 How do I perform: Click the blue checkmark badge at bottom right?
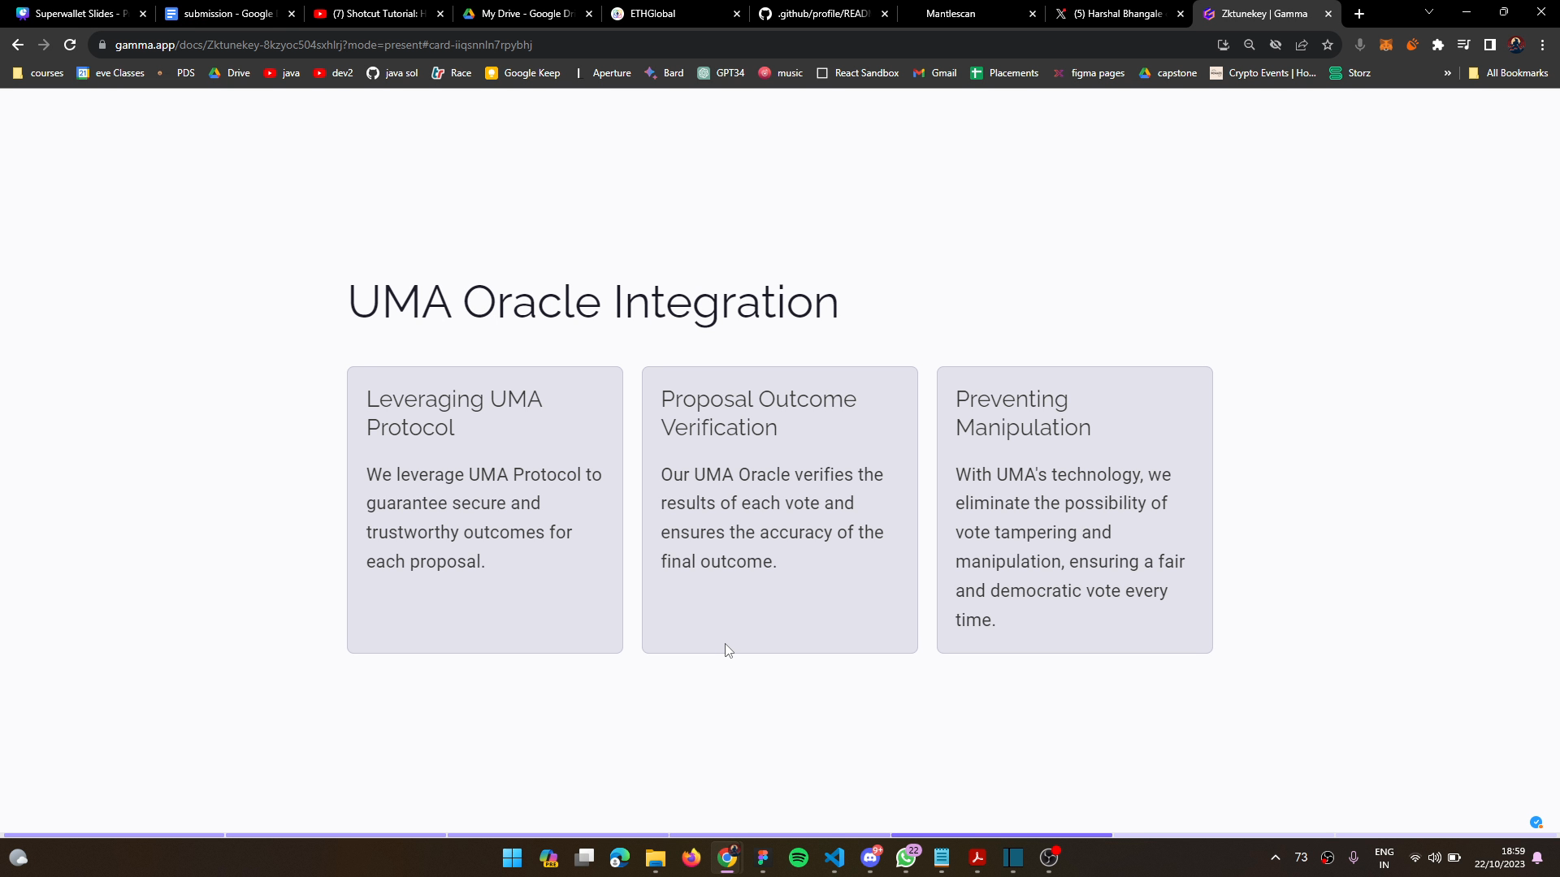tap(1536, 823)
